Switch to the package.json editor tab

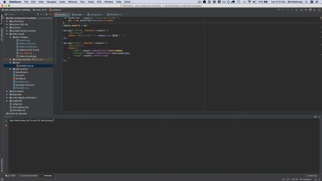[95, 15]
